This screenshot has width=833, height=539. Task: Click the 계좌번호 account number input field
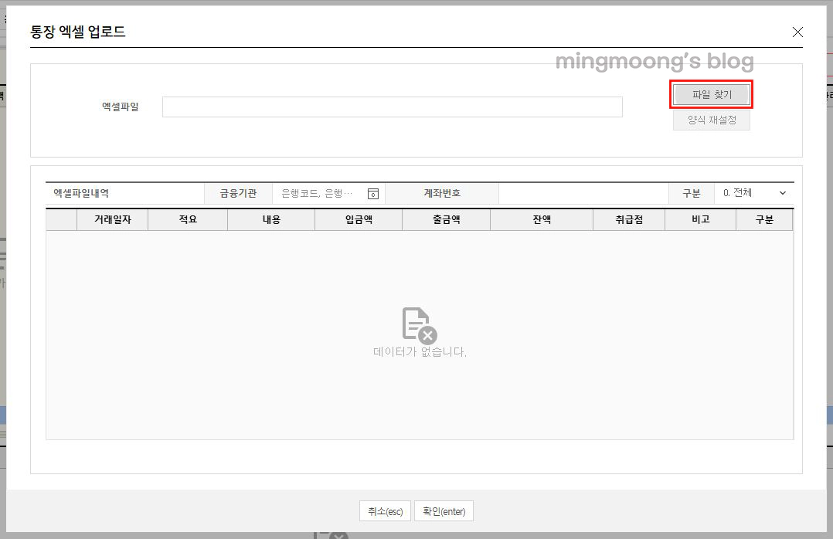(583, 193)
